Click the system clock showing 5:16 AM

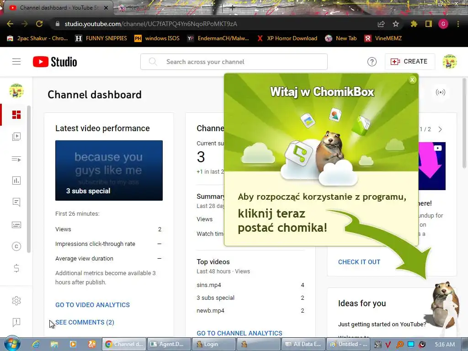pyautogui.click(x=445, y=344)
